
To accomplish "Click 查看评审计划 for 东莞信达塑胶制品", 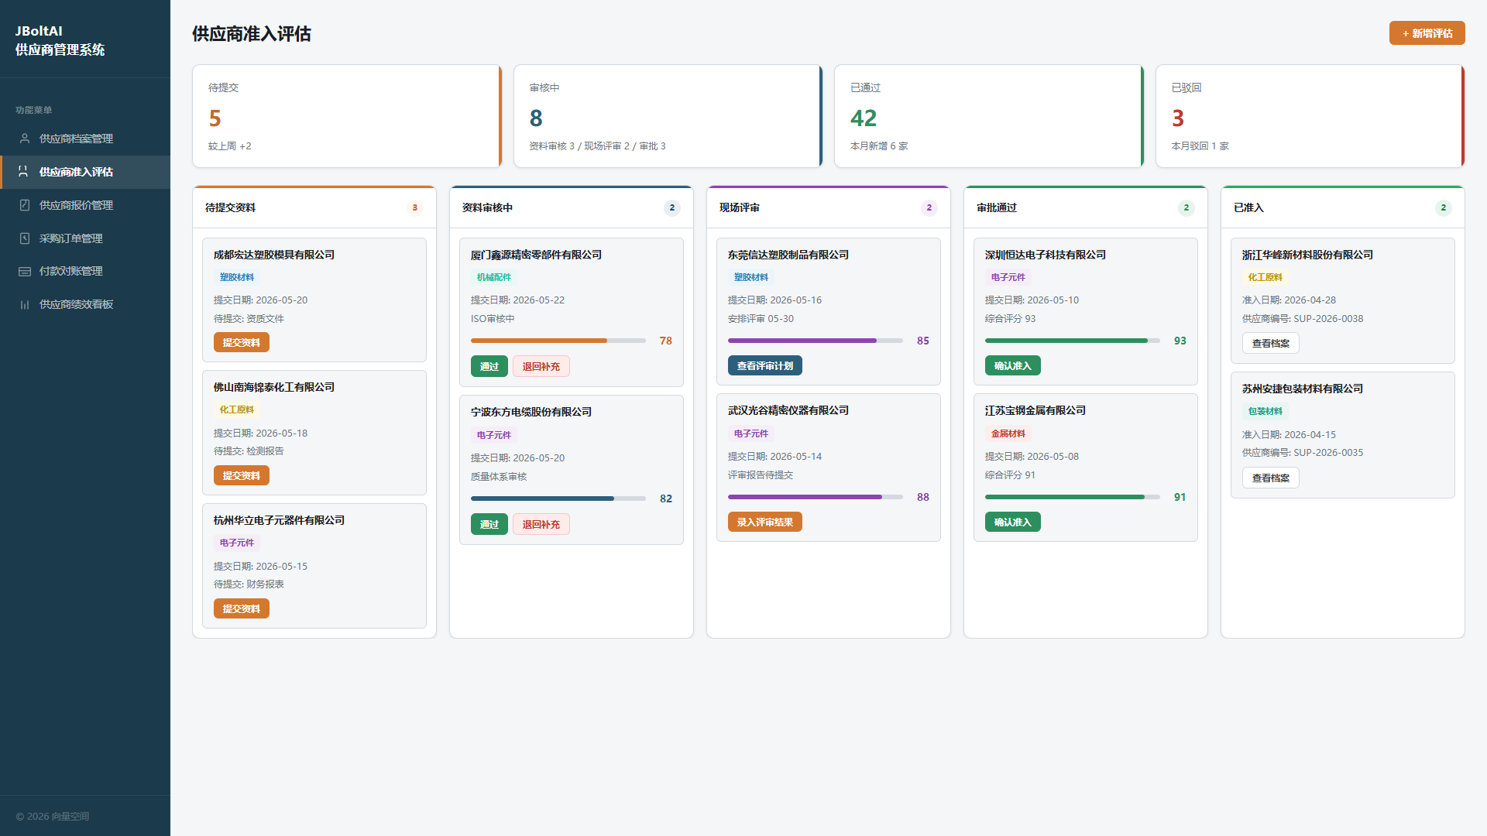I will [x=765, y=365].
